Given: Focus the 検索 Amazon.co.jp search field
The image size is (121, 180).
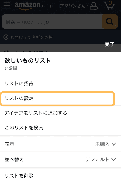Looking at the screenshot, I should point(52,22).
